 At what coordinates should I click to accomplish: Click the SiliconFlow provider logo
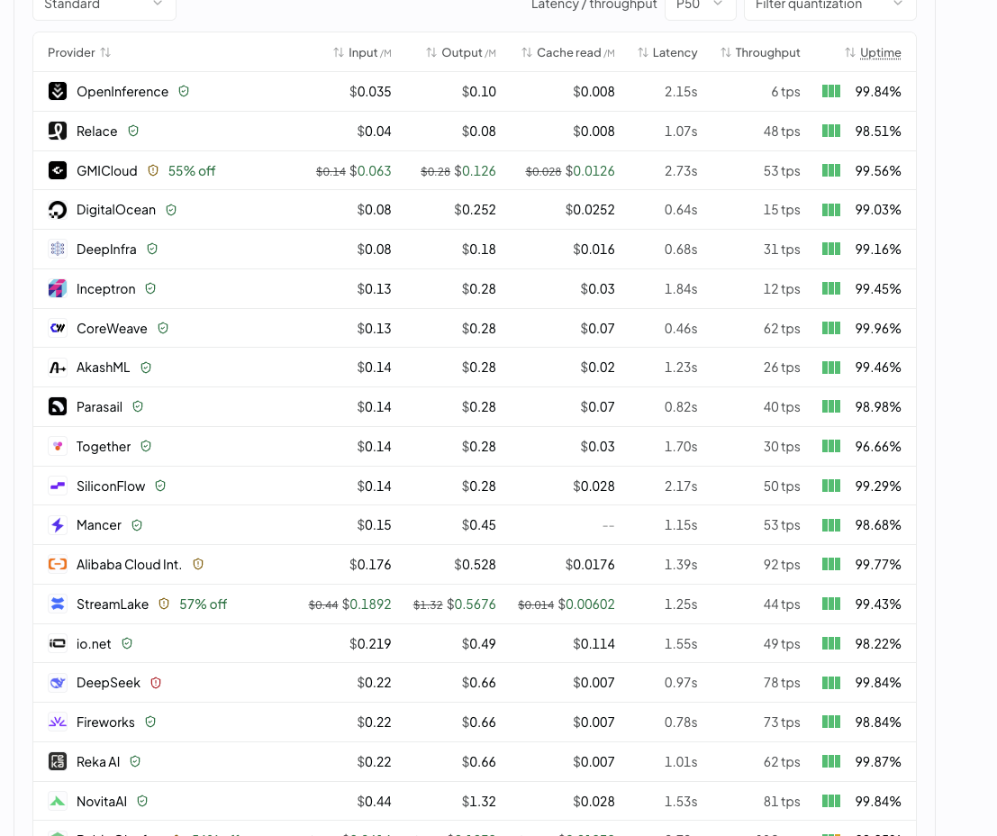[x=58, y=486]
